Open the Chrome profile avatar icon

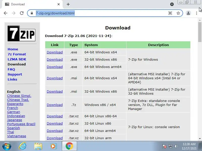(x=188, y=13)
